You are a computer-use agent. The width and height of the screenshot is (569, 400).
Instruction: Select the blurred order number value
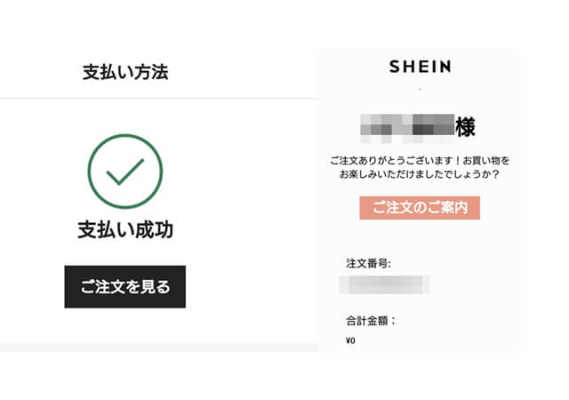(385, 284)
